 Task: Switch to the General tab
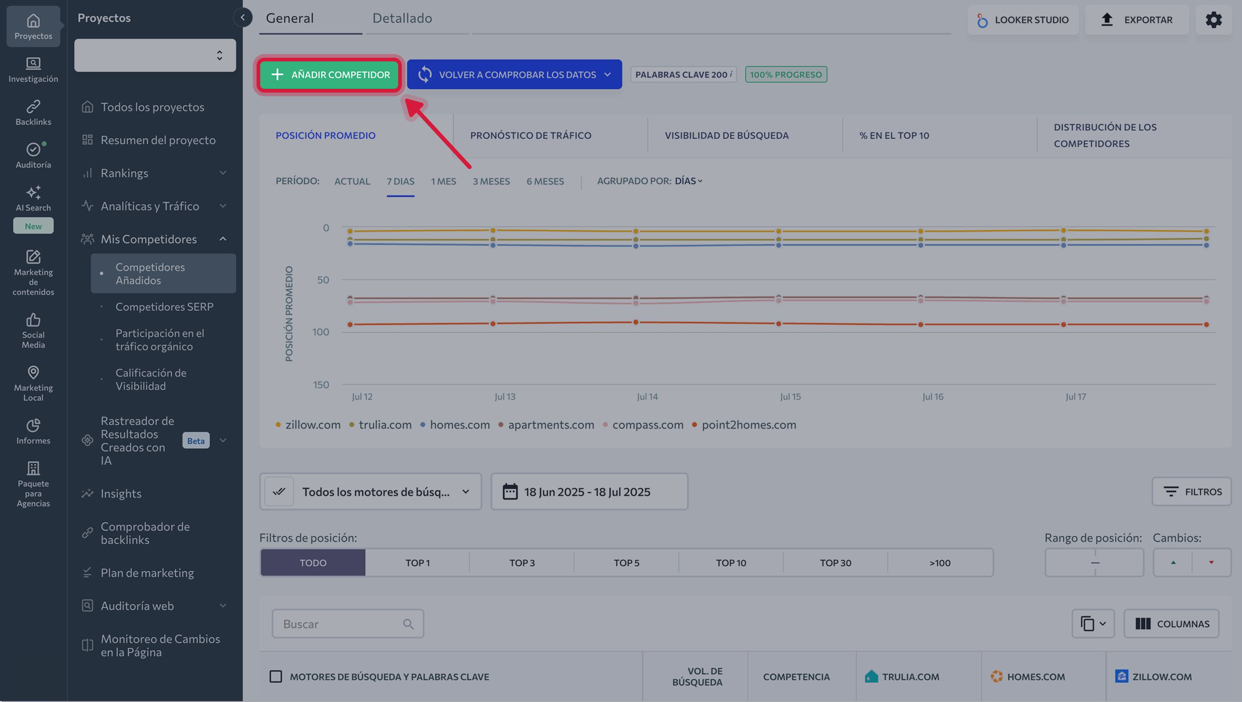coord(290,18)
